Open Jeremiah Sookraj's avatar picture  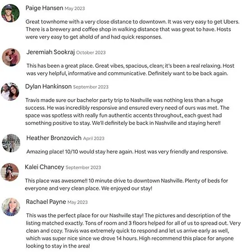[11, 57]
